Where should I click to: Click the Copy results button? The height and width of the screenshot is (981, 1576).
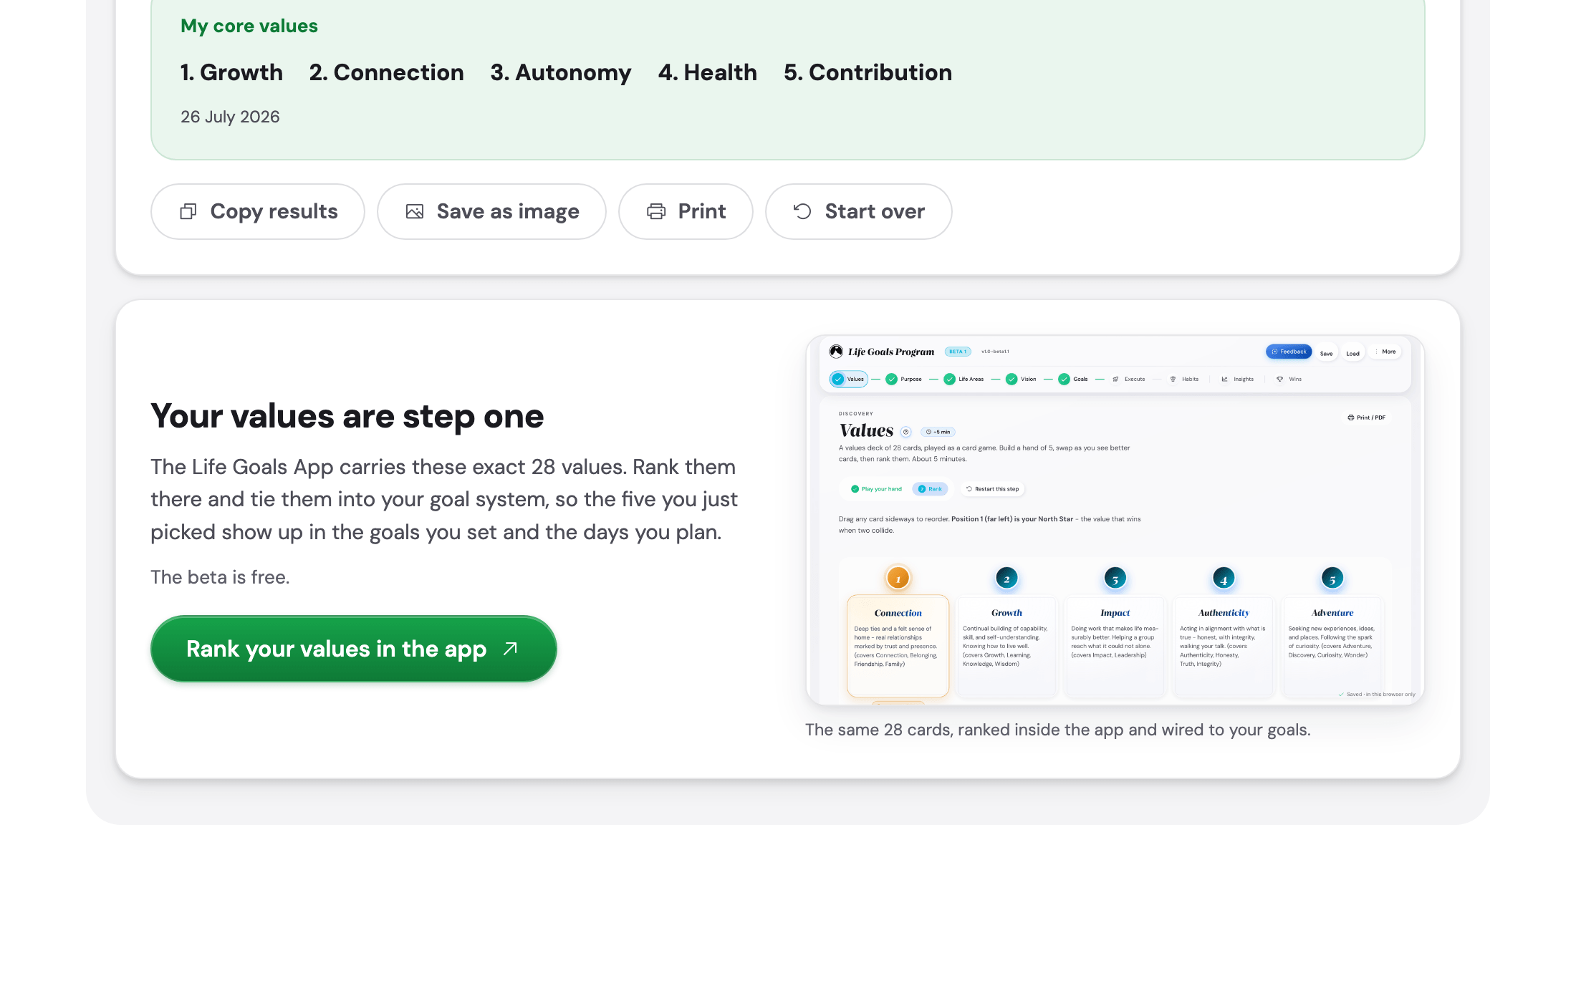coord(258,212)
